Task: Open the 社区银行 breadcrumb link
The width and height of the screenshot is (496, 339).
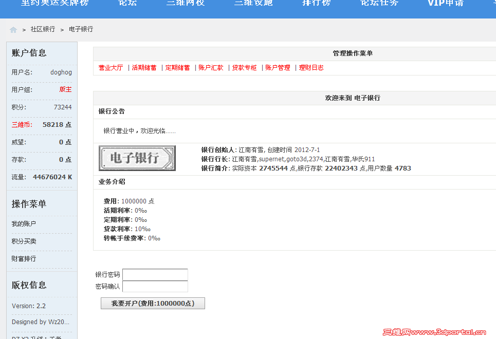Action: 43,29
